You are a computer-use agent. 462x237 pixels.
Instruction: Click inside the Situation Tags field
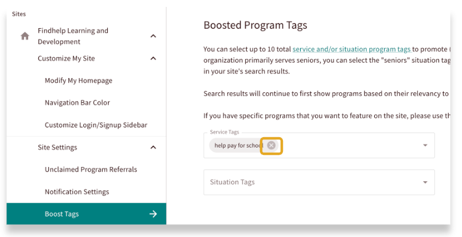(x=310, y=182)
